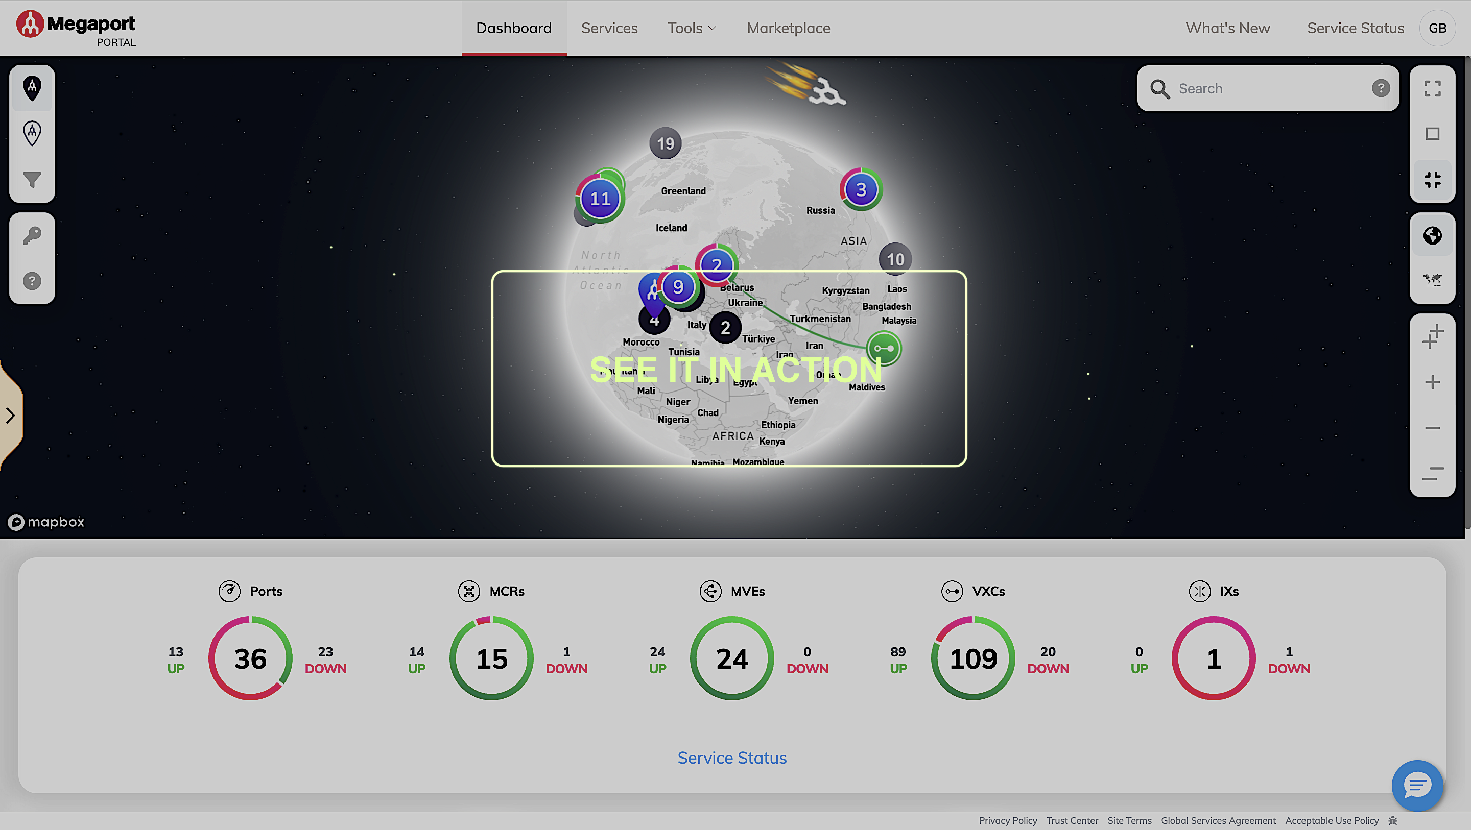
Task: Zoom in using the plus map control
Action: (x=1433, y=382)
